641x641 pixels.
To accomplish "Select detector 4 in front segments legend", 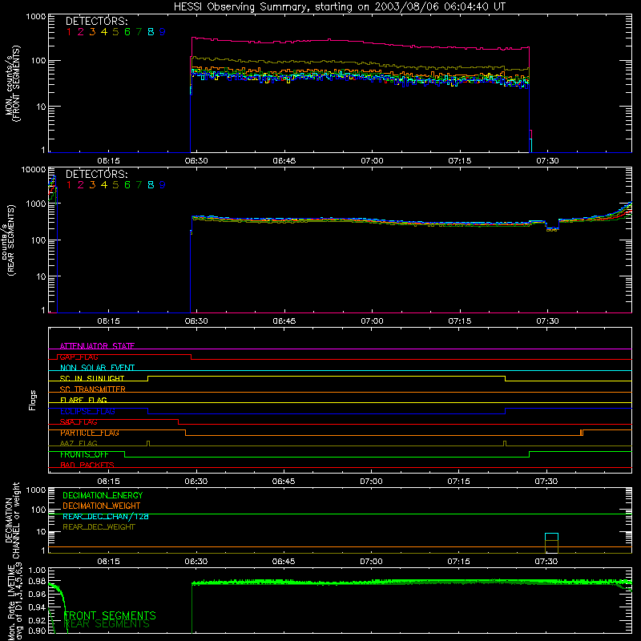I will [104, 32].
